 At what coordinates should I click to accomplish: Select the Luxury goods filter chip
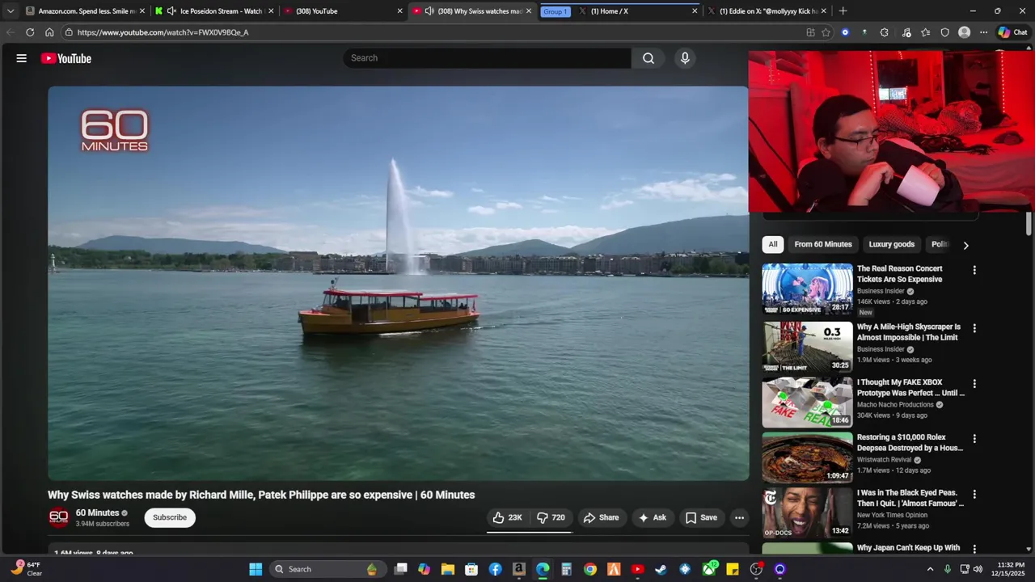pyautogui.click(x=891, y=244)
